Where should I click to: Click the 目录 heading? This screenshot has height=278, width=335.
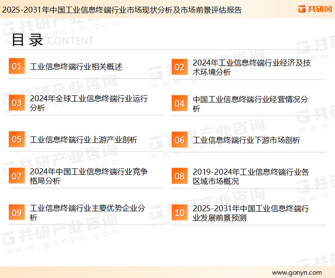click(27, 40)
